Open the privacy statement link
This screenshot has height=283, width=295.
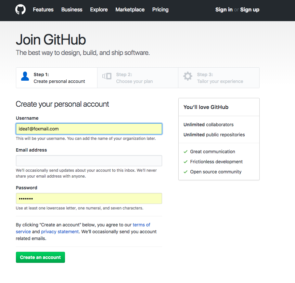60,232
